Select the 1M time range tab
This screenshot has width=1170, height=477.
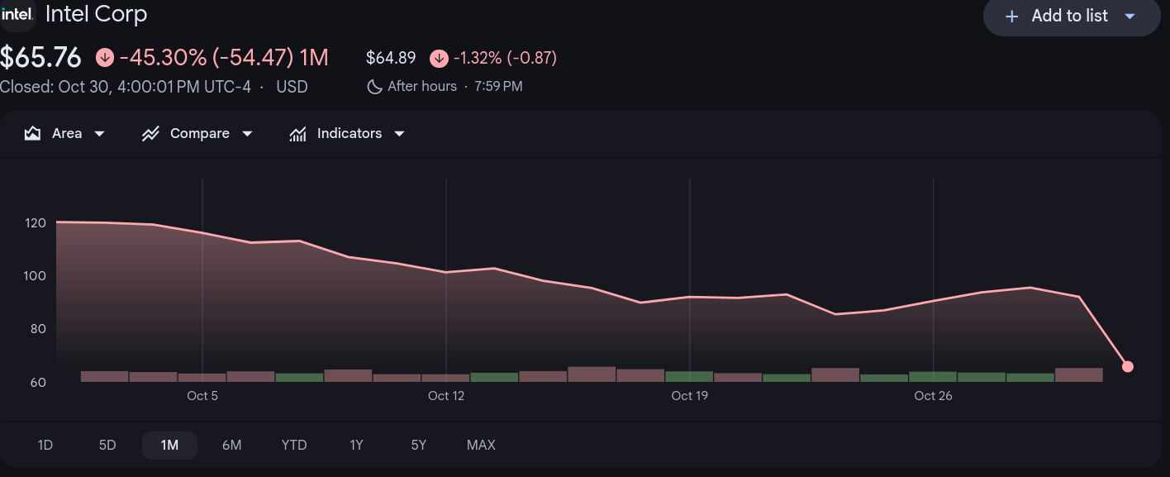click(x=169, y=445)
